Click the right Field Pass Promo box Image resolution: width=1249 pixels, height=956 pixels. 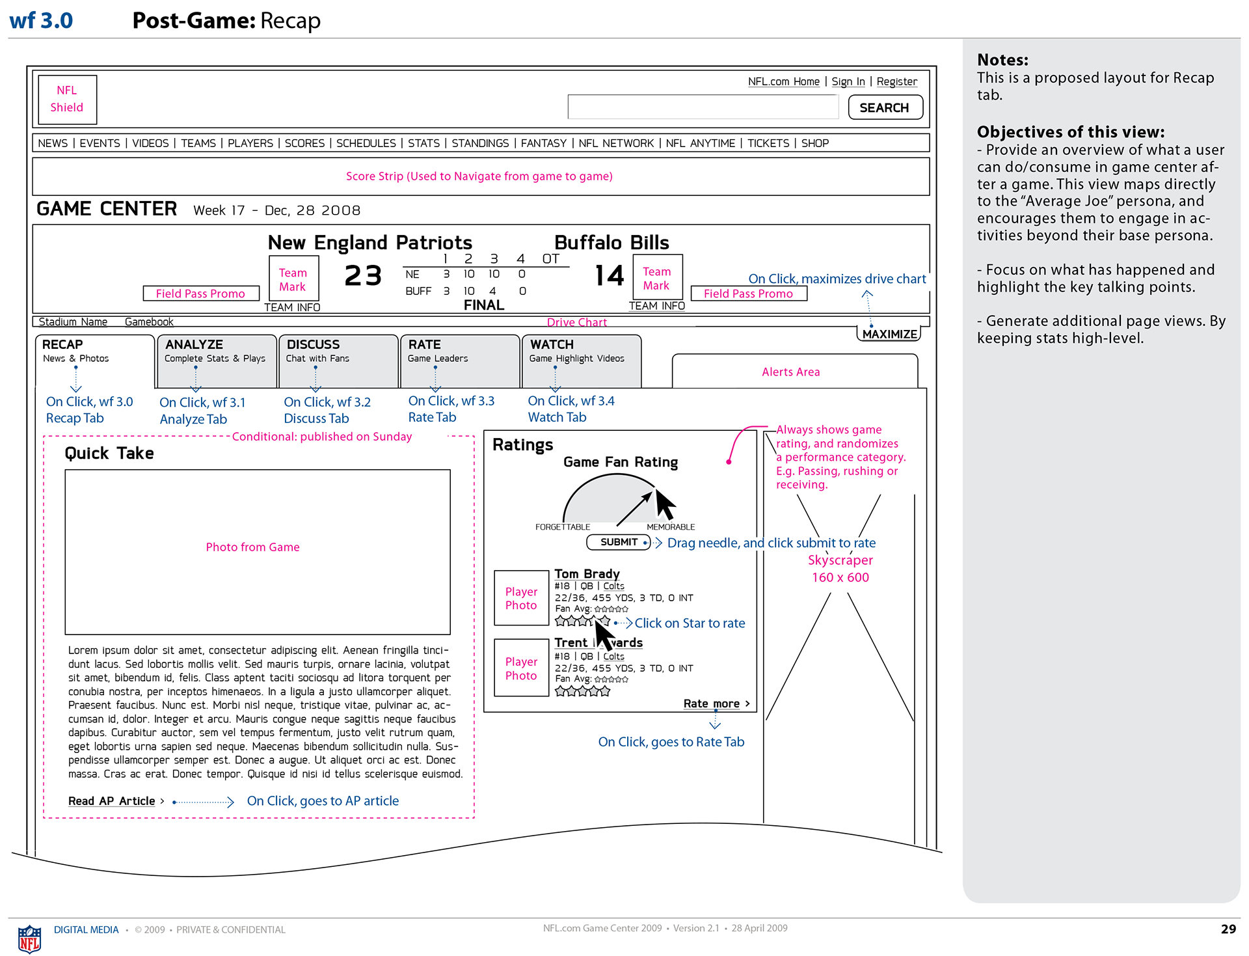[x=749, y=294]
